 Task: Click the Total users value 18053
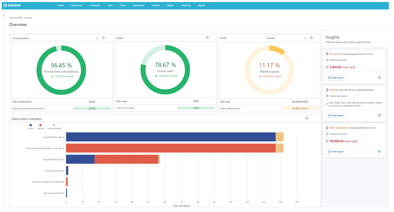(196, 101)
